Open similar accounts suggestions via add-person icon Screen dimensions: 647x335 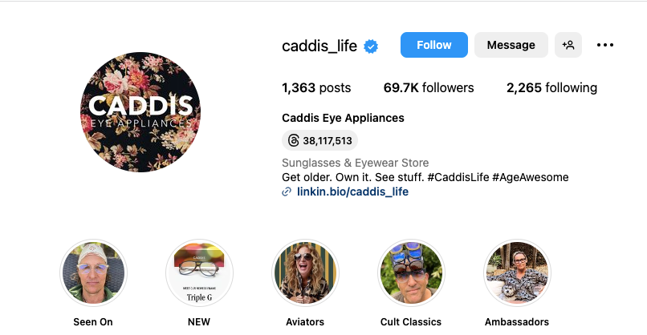pos(568,45)
